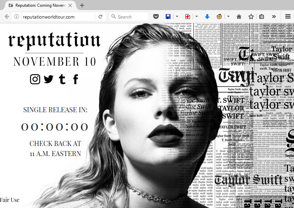Close the Reputation tab
This screenshot has height=208, width=294.
coord(70,5)
